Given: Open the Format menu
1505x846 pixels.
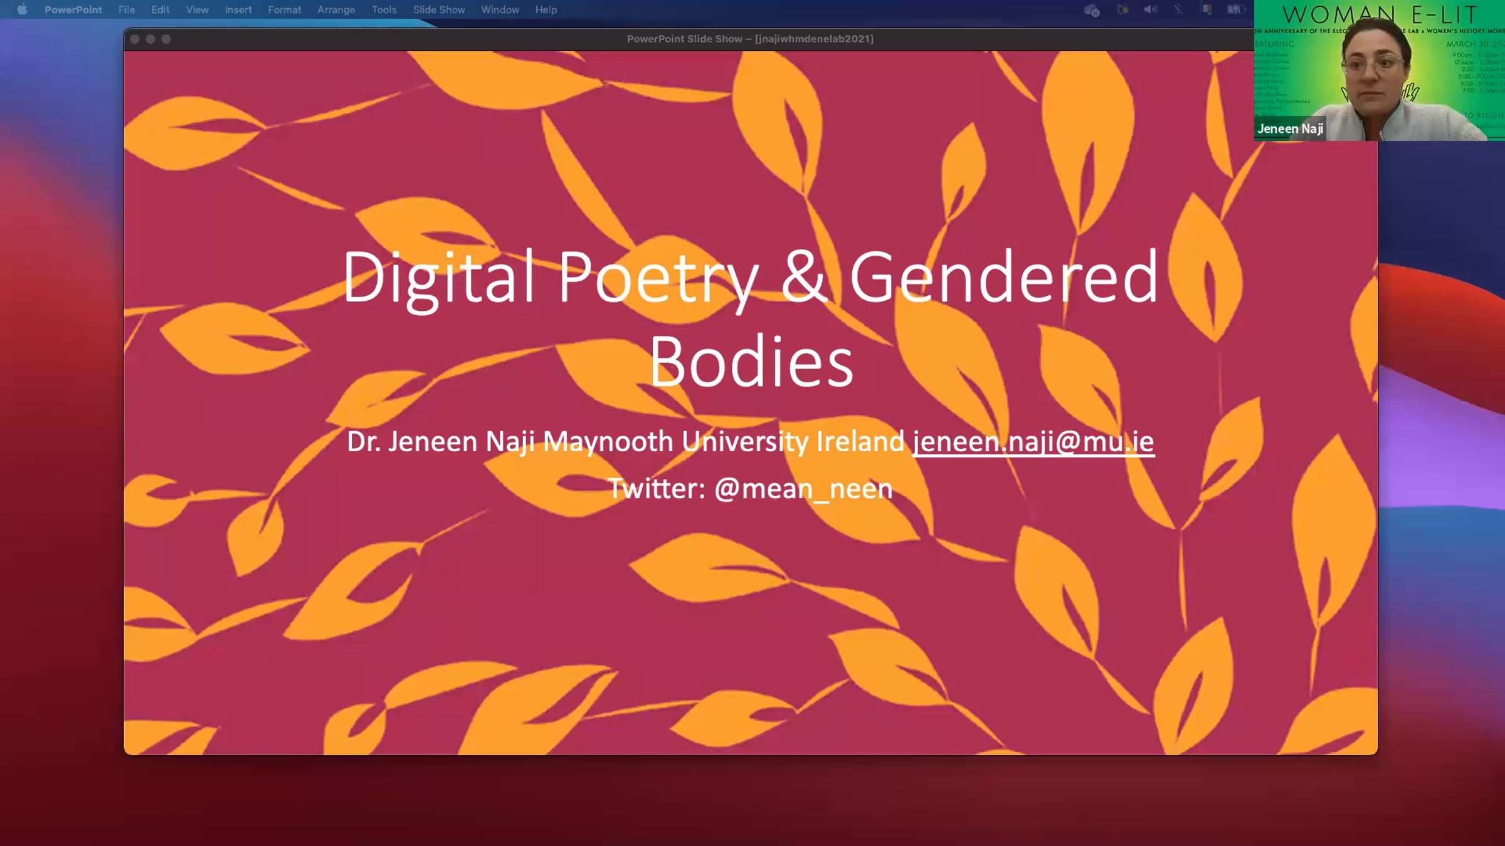Looking at the screenshot, I should pyautogui.click(x=284, y=10).
